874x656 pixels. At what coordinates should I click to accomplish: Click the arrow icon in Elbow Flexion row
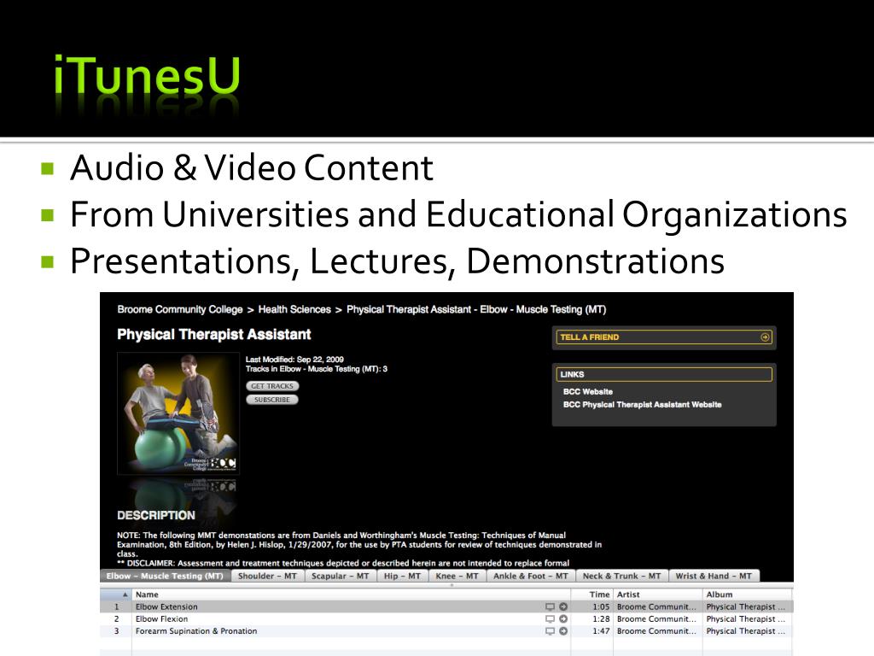point(563,618)
